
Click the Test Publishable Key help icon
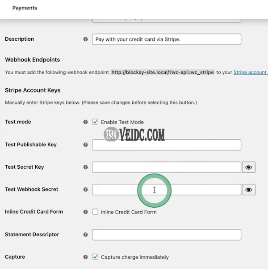click(x=85, y=145)
